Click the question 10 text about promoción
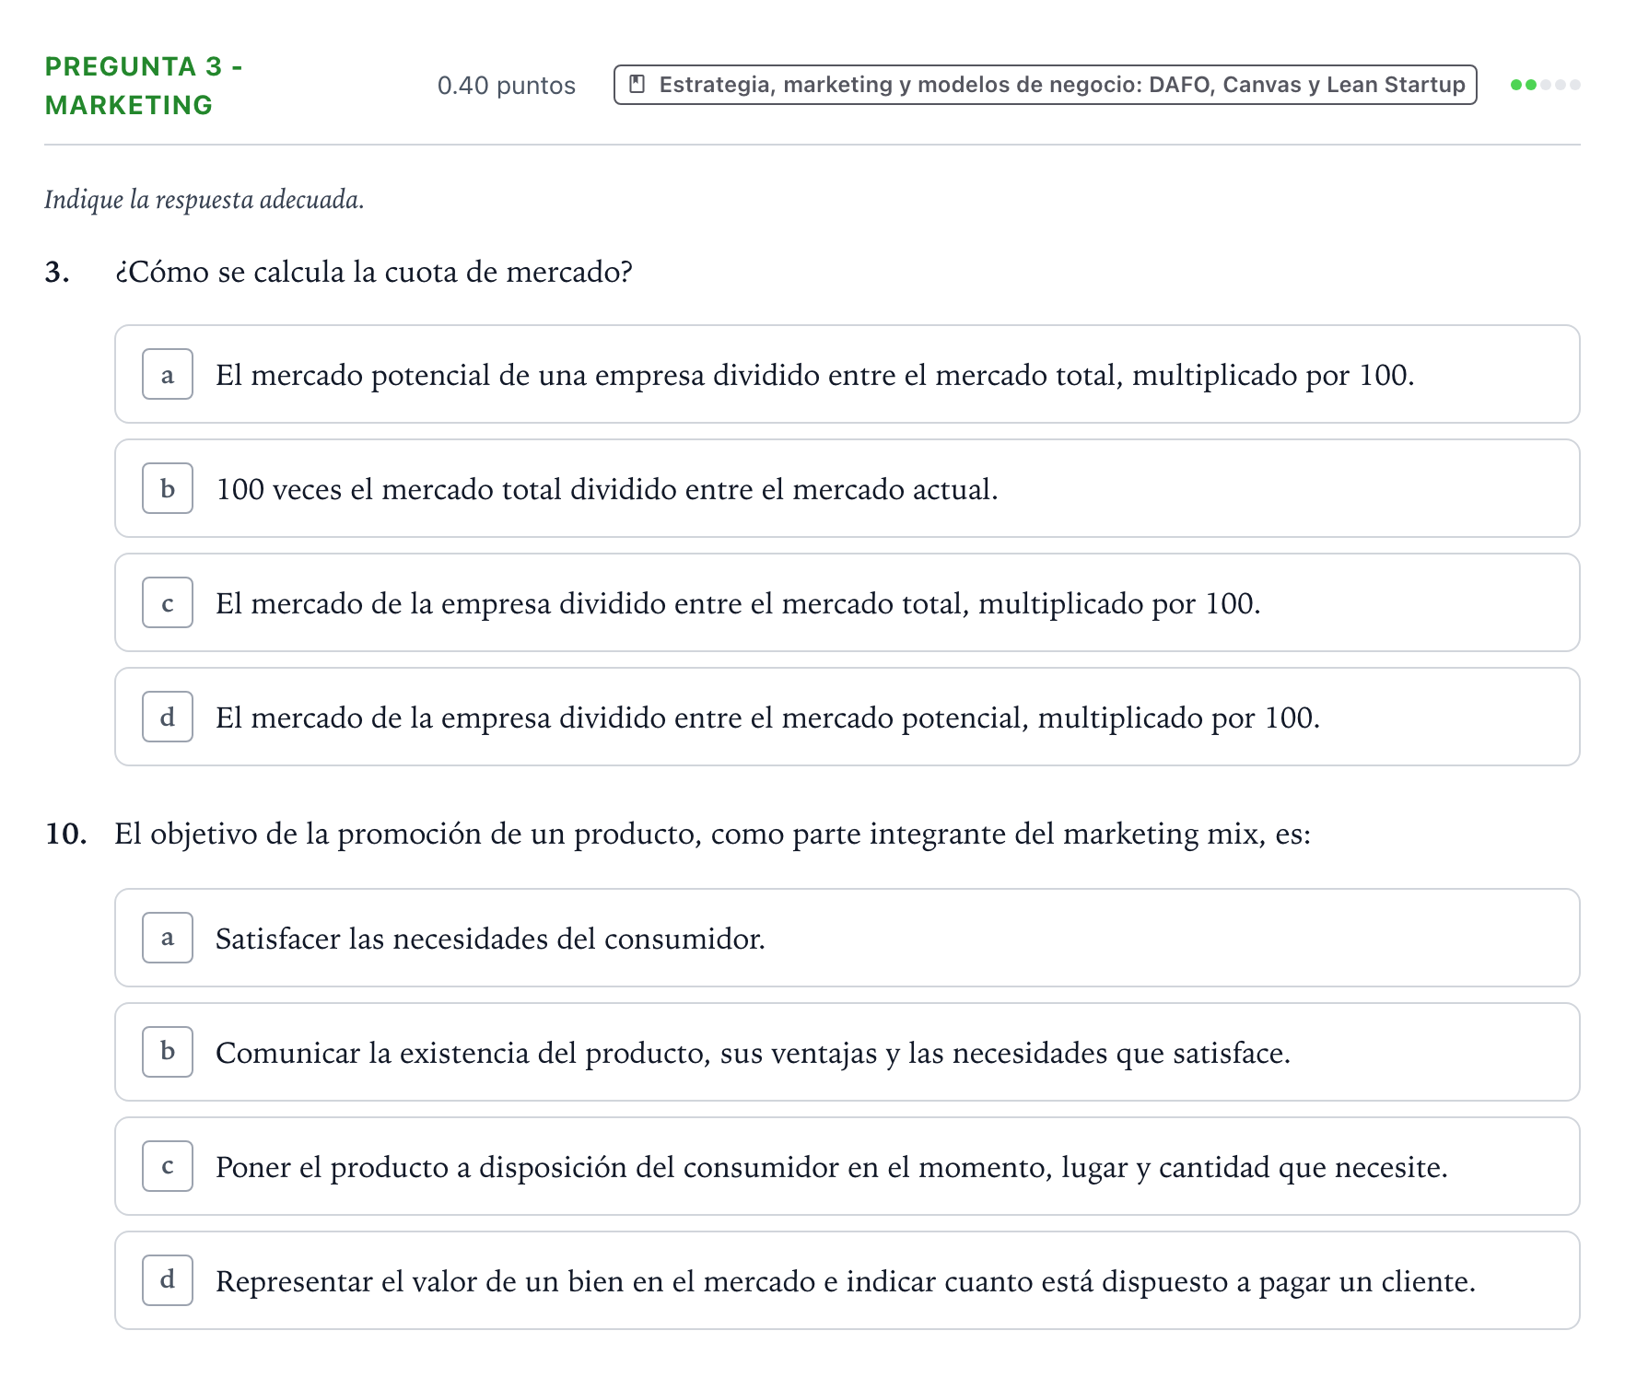Viewport: 1625px width, 1389px height. coord(712,834)
